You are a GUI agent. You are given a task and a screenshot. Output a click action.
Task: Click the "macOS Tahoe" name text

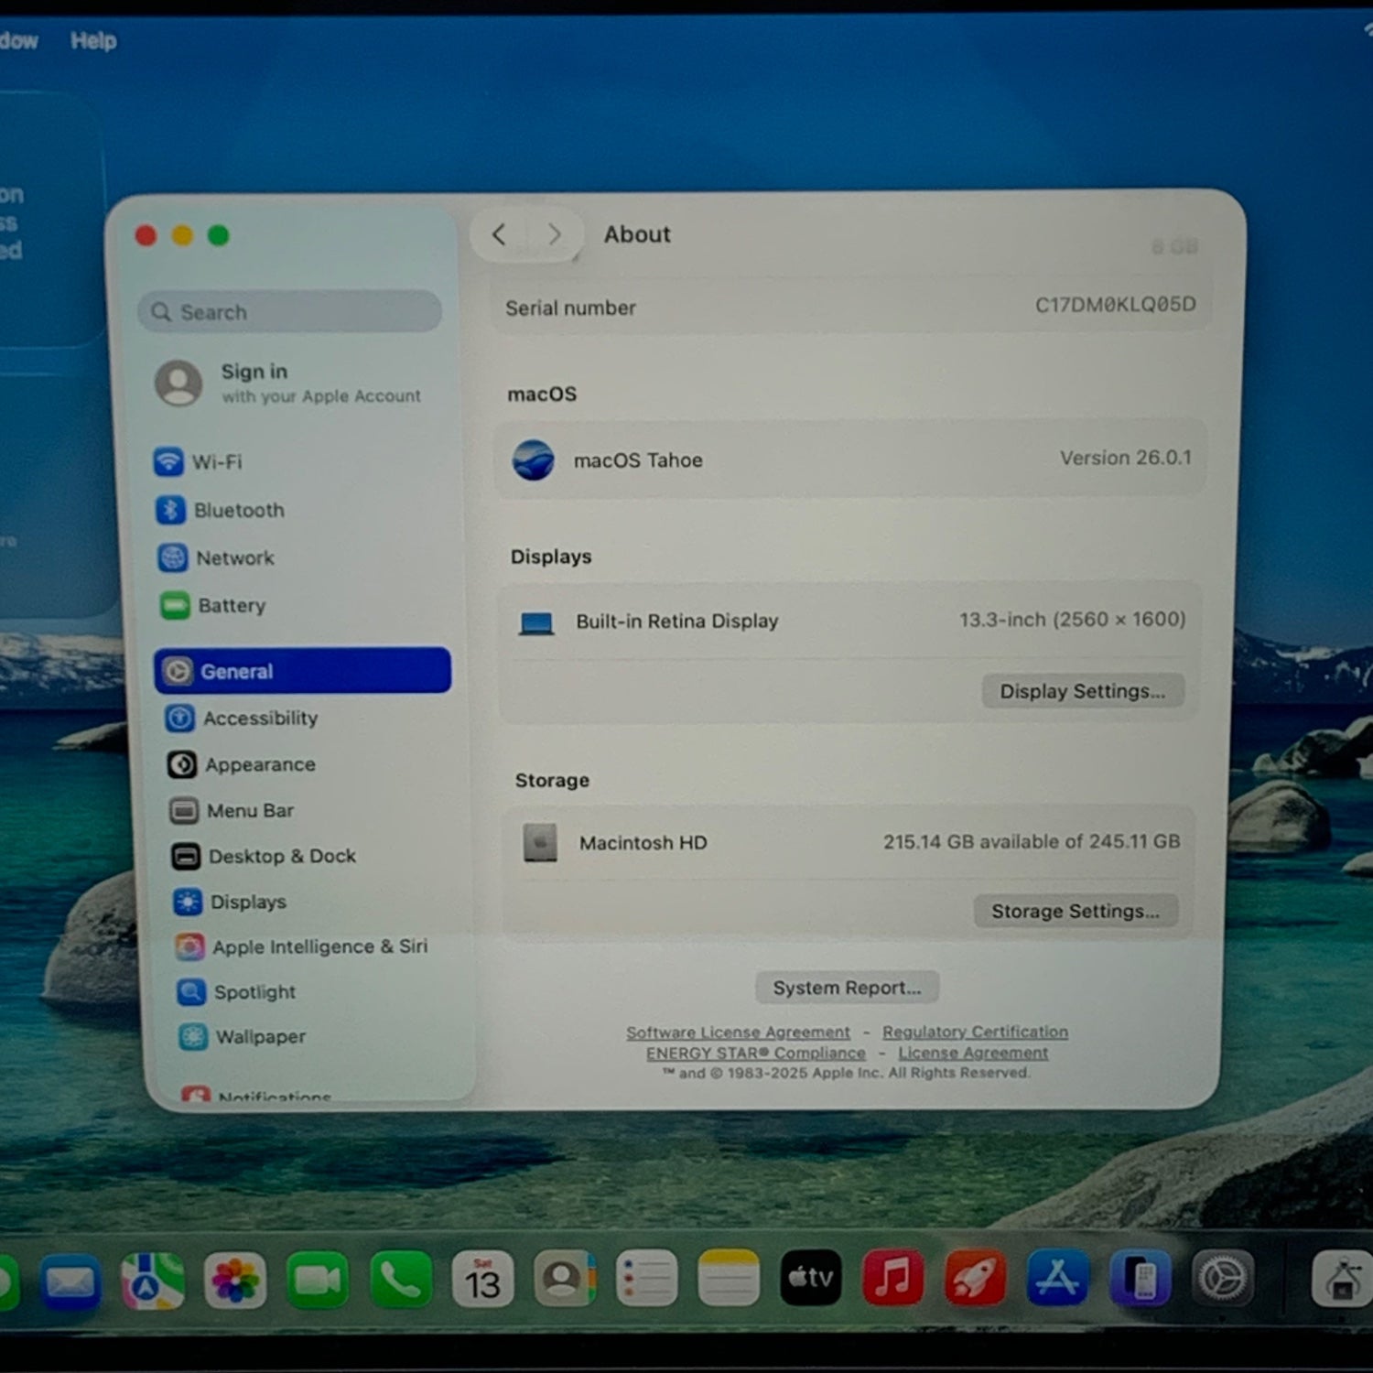(x=638, y=460)
